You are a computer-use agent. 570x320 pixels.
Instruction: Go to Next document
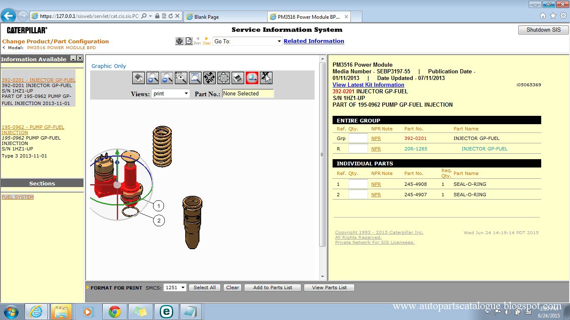pyautogui.click(x=207, y=41)
